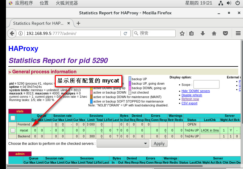Screen dimensions: 243x169
Task: Click CSV export link
Action: click(x=189, y=103)
